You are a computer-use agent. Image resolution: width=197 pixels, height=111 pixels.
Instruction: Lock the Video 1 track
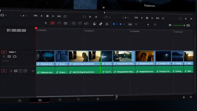click(x=4, y=56)
